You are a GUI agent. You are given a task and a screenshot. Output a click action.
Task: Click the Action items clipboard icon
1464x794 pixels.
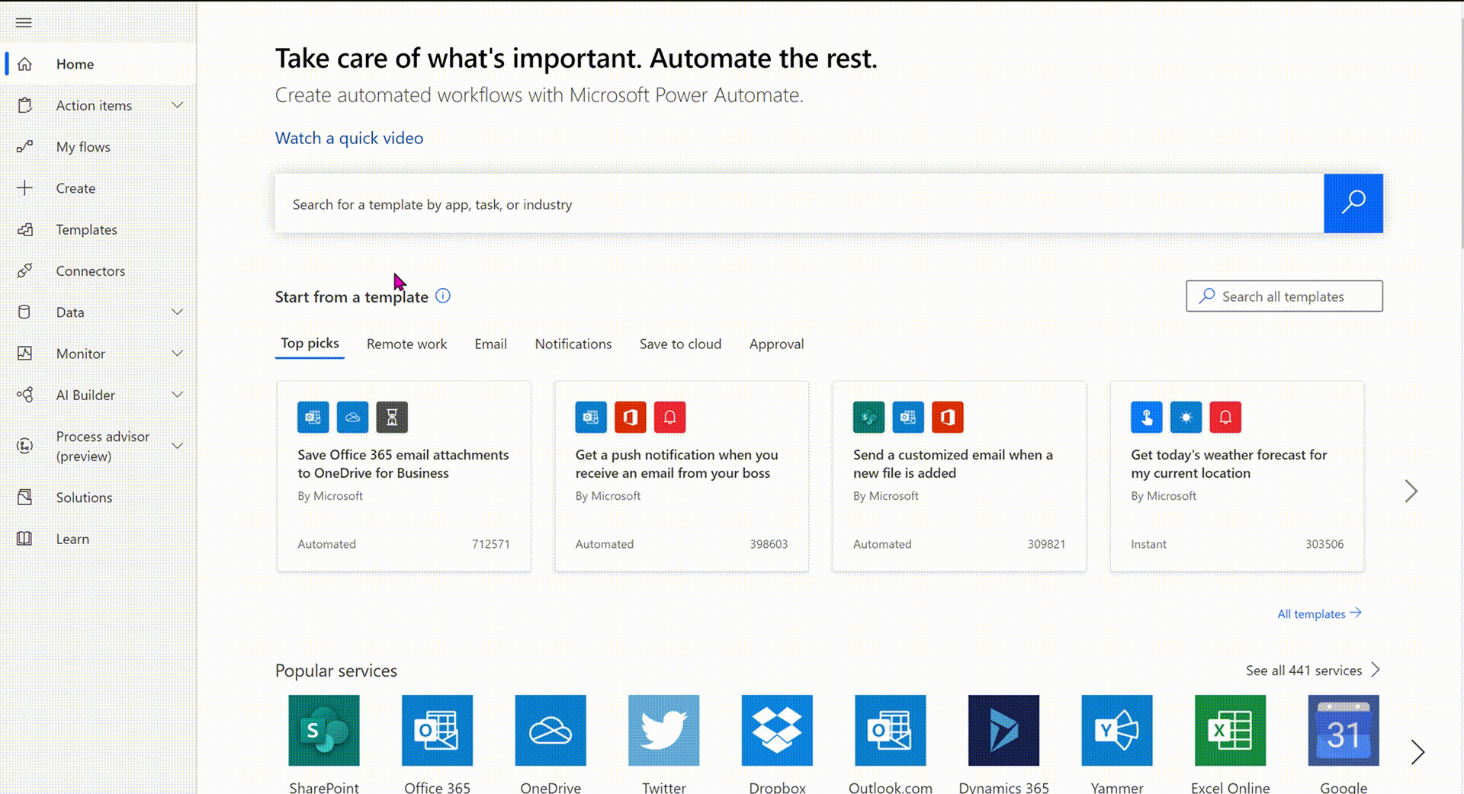24,105
